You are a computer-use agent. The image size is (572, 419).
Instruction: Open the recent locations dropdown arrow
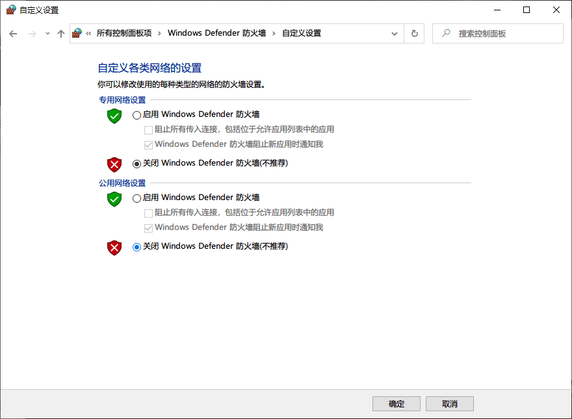[47, 34]
